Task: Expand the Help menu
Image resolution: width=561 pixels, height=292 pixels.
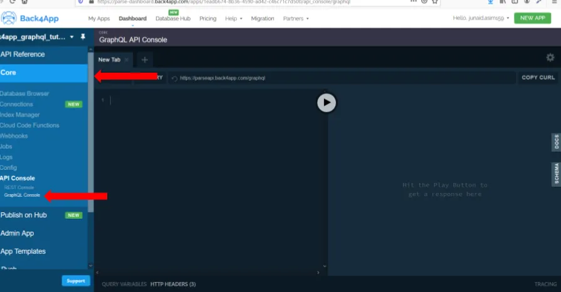Action: click(234, 19)
